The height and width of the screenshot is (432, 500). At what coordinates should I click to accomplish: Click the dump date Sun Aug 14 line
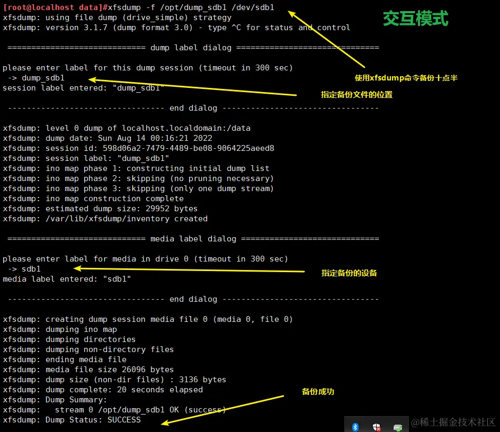(108, 138)
